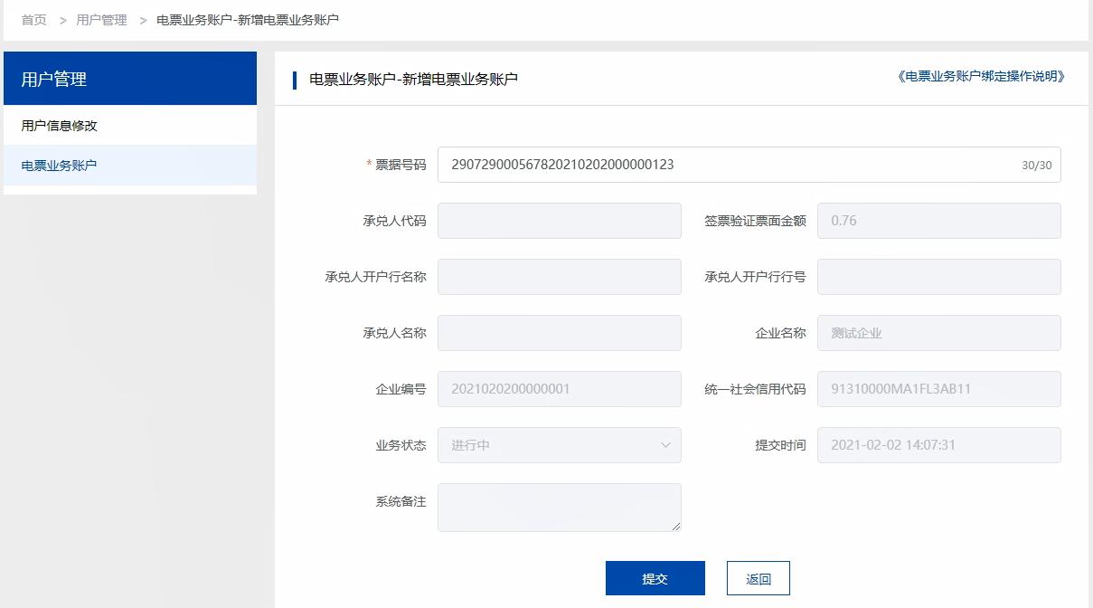Click the dropdown arrow beside 进行中
The image size is (1093, 608).
(666, 445)
